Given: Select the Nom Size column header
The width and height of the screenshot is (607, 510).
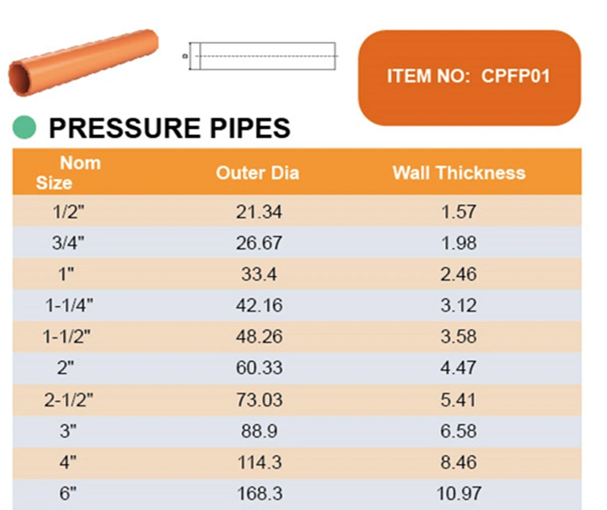Looking at the screenshot, I should [x=69, y=172].
